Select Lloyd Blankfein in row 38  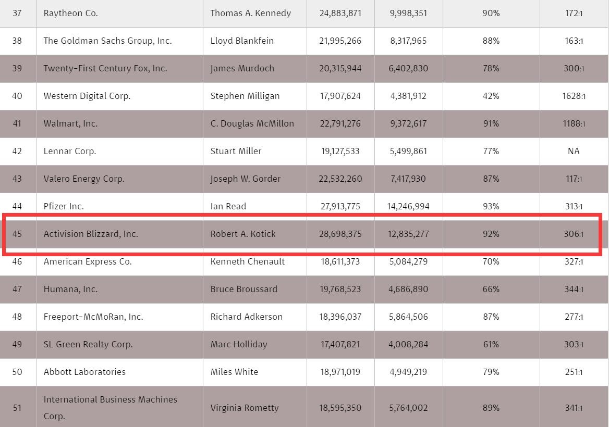pyautogui.click(x=242, y=41)
